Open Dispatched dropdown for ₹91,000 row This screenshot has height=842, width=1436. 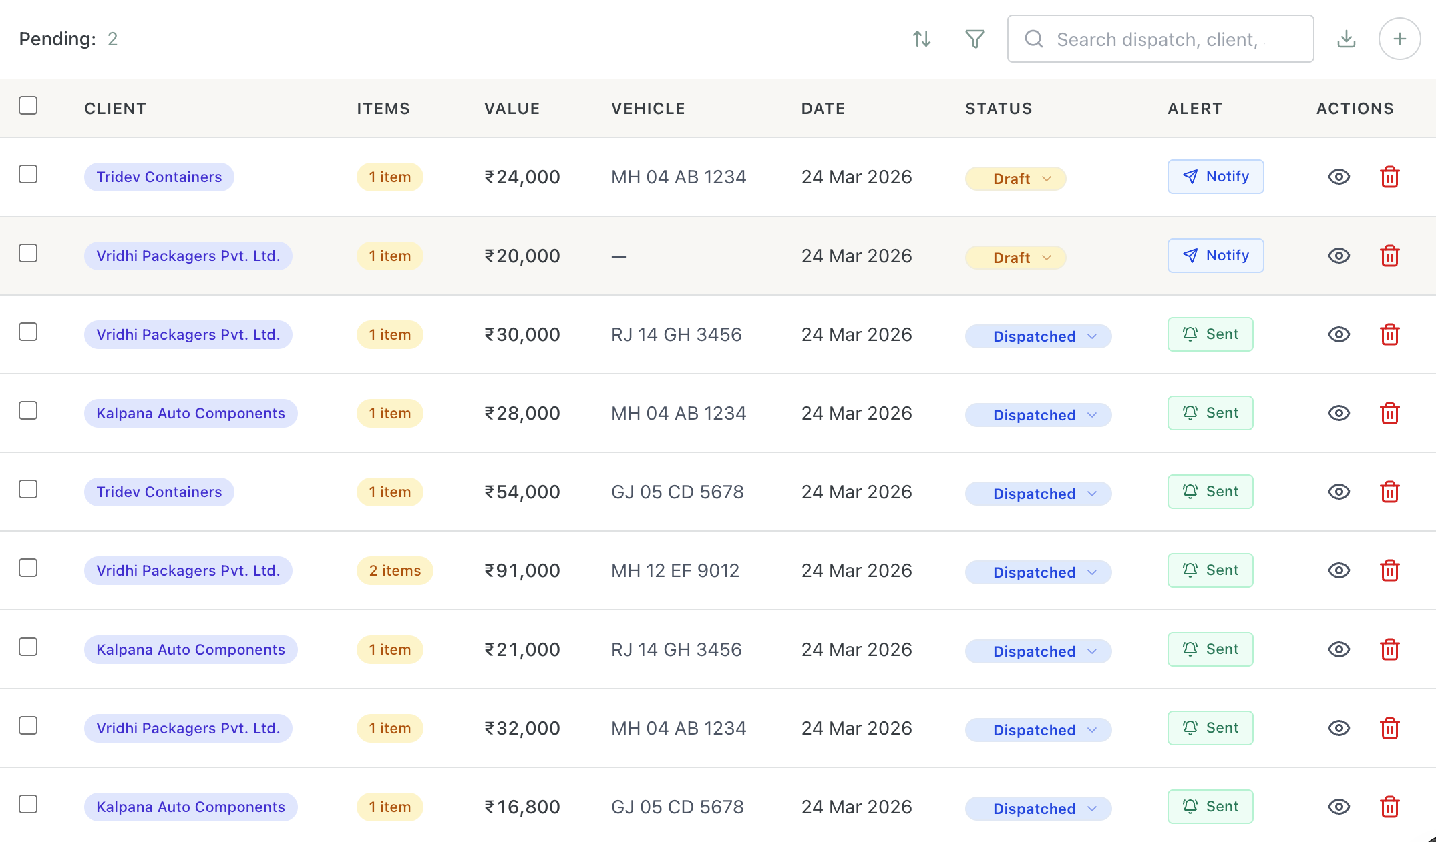click(1038, 572)
